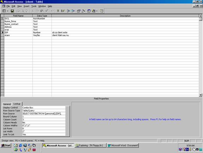This screenshot has width=203, height=153.
Task: Click the Display Control Combo Box field
Action: [x=44, y=108]
